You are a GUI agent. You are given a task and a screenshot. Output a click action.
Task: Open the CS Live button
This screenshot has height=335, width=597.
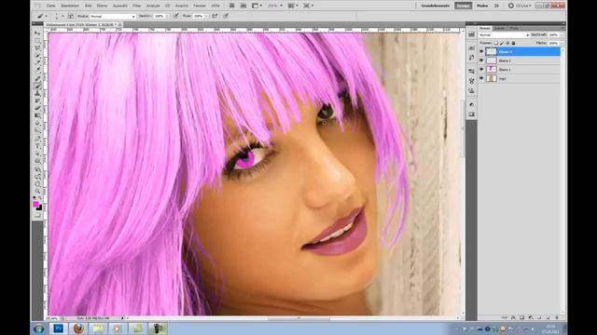click(521, 6)
